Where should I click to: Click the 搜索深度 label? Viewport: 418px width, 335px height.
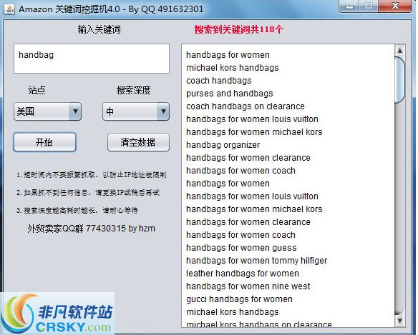coord(134,90)
